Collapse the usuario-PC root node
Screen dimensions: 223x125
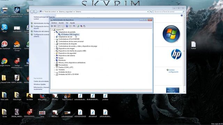pos(52,30)
